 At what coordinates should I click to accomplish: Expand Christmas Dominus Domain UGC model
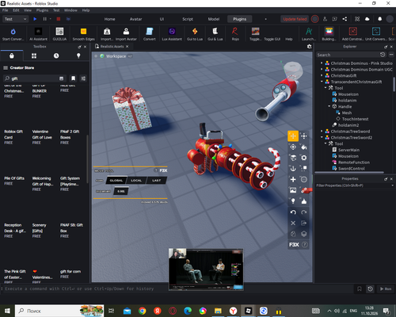pyautogui.click(x=322, y=69)
